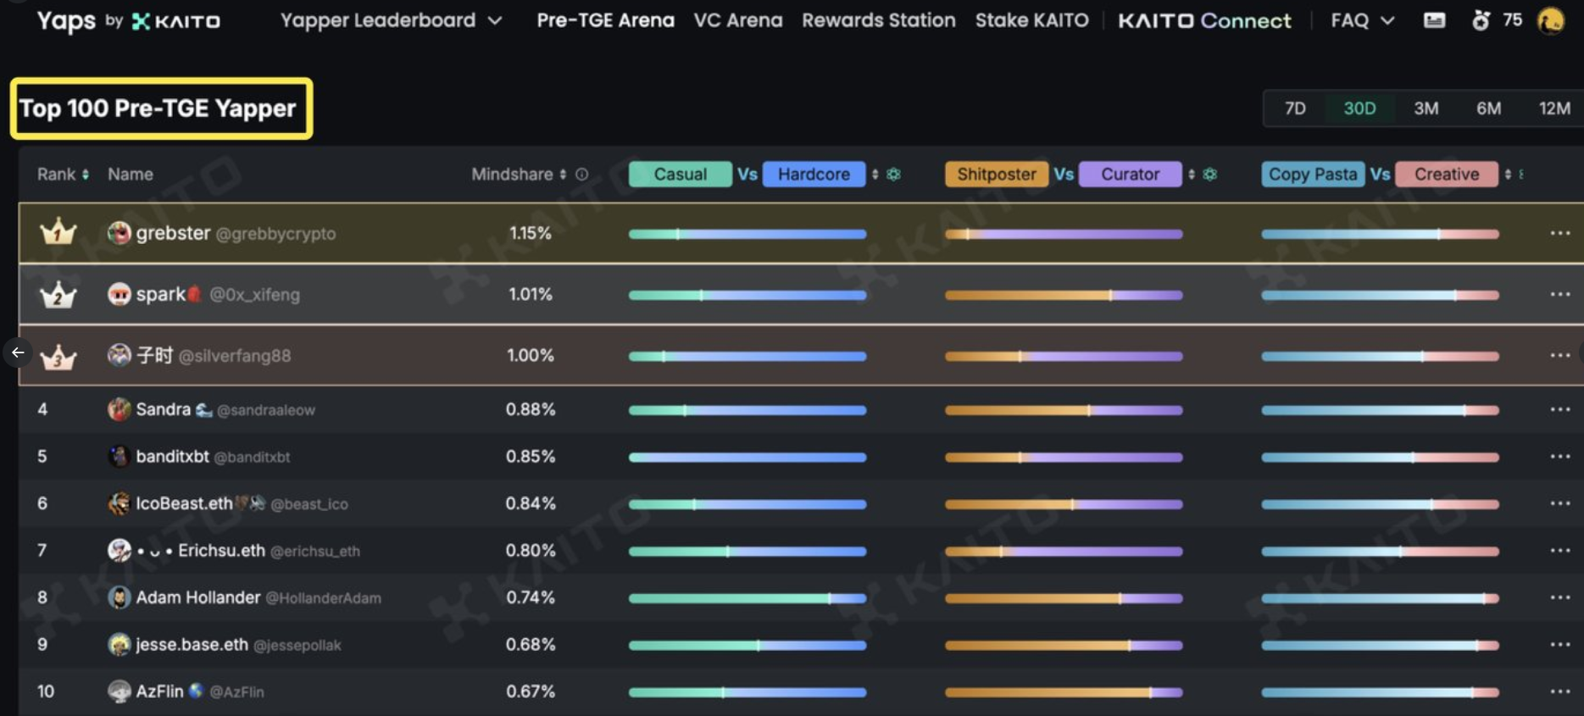Image resolution: width=1584 pixels, height=716 pixels.
Task: Click the Name column header
Action: (x=131, y=175)
